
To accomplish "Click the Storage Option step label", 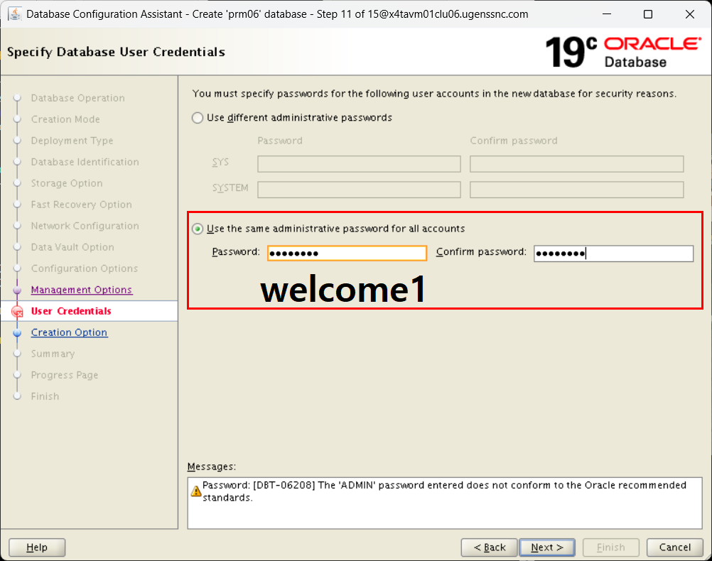I will pos(67,183).
